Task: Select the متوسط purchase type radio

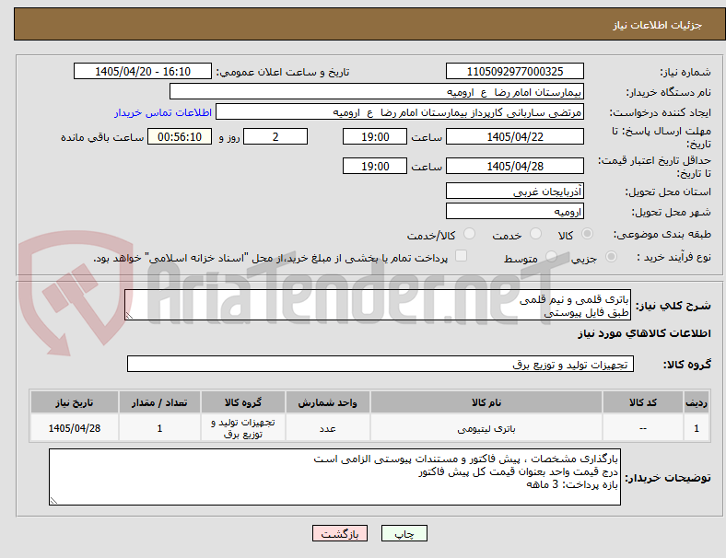Action: pyautogui.click(x=551, y=256)
